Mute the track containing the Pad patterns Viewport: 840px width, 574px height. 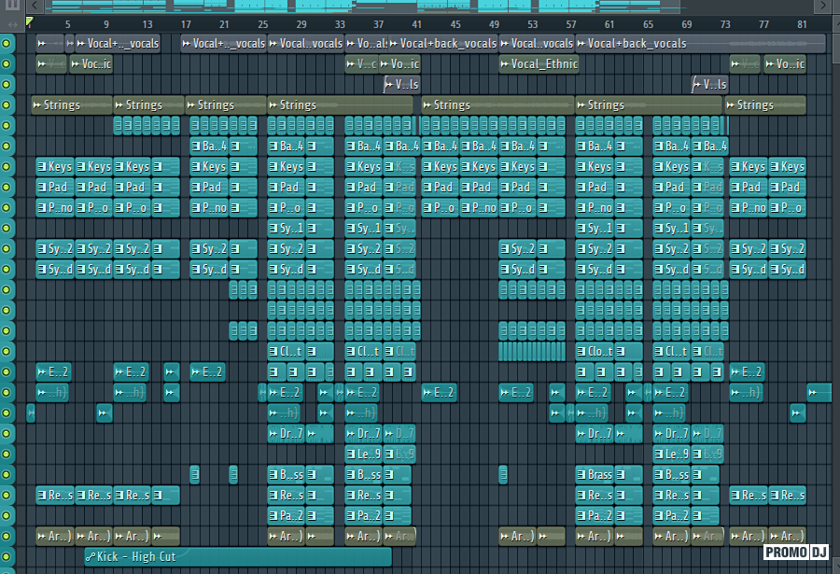[7, 187]
